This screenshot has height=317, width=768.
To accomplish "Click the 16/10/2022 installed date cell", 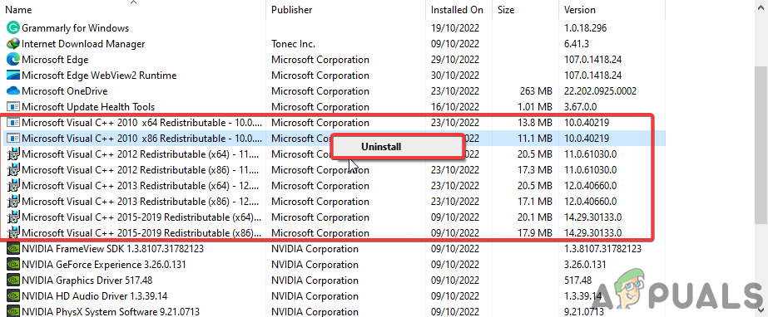I will pos(455,106).
